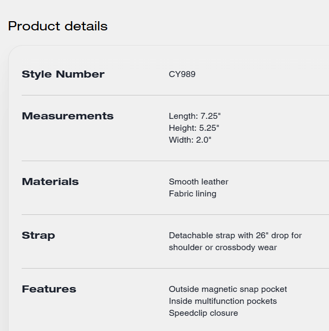Select the Style Number label
The image size is (329, 331).
pos(63,74)
